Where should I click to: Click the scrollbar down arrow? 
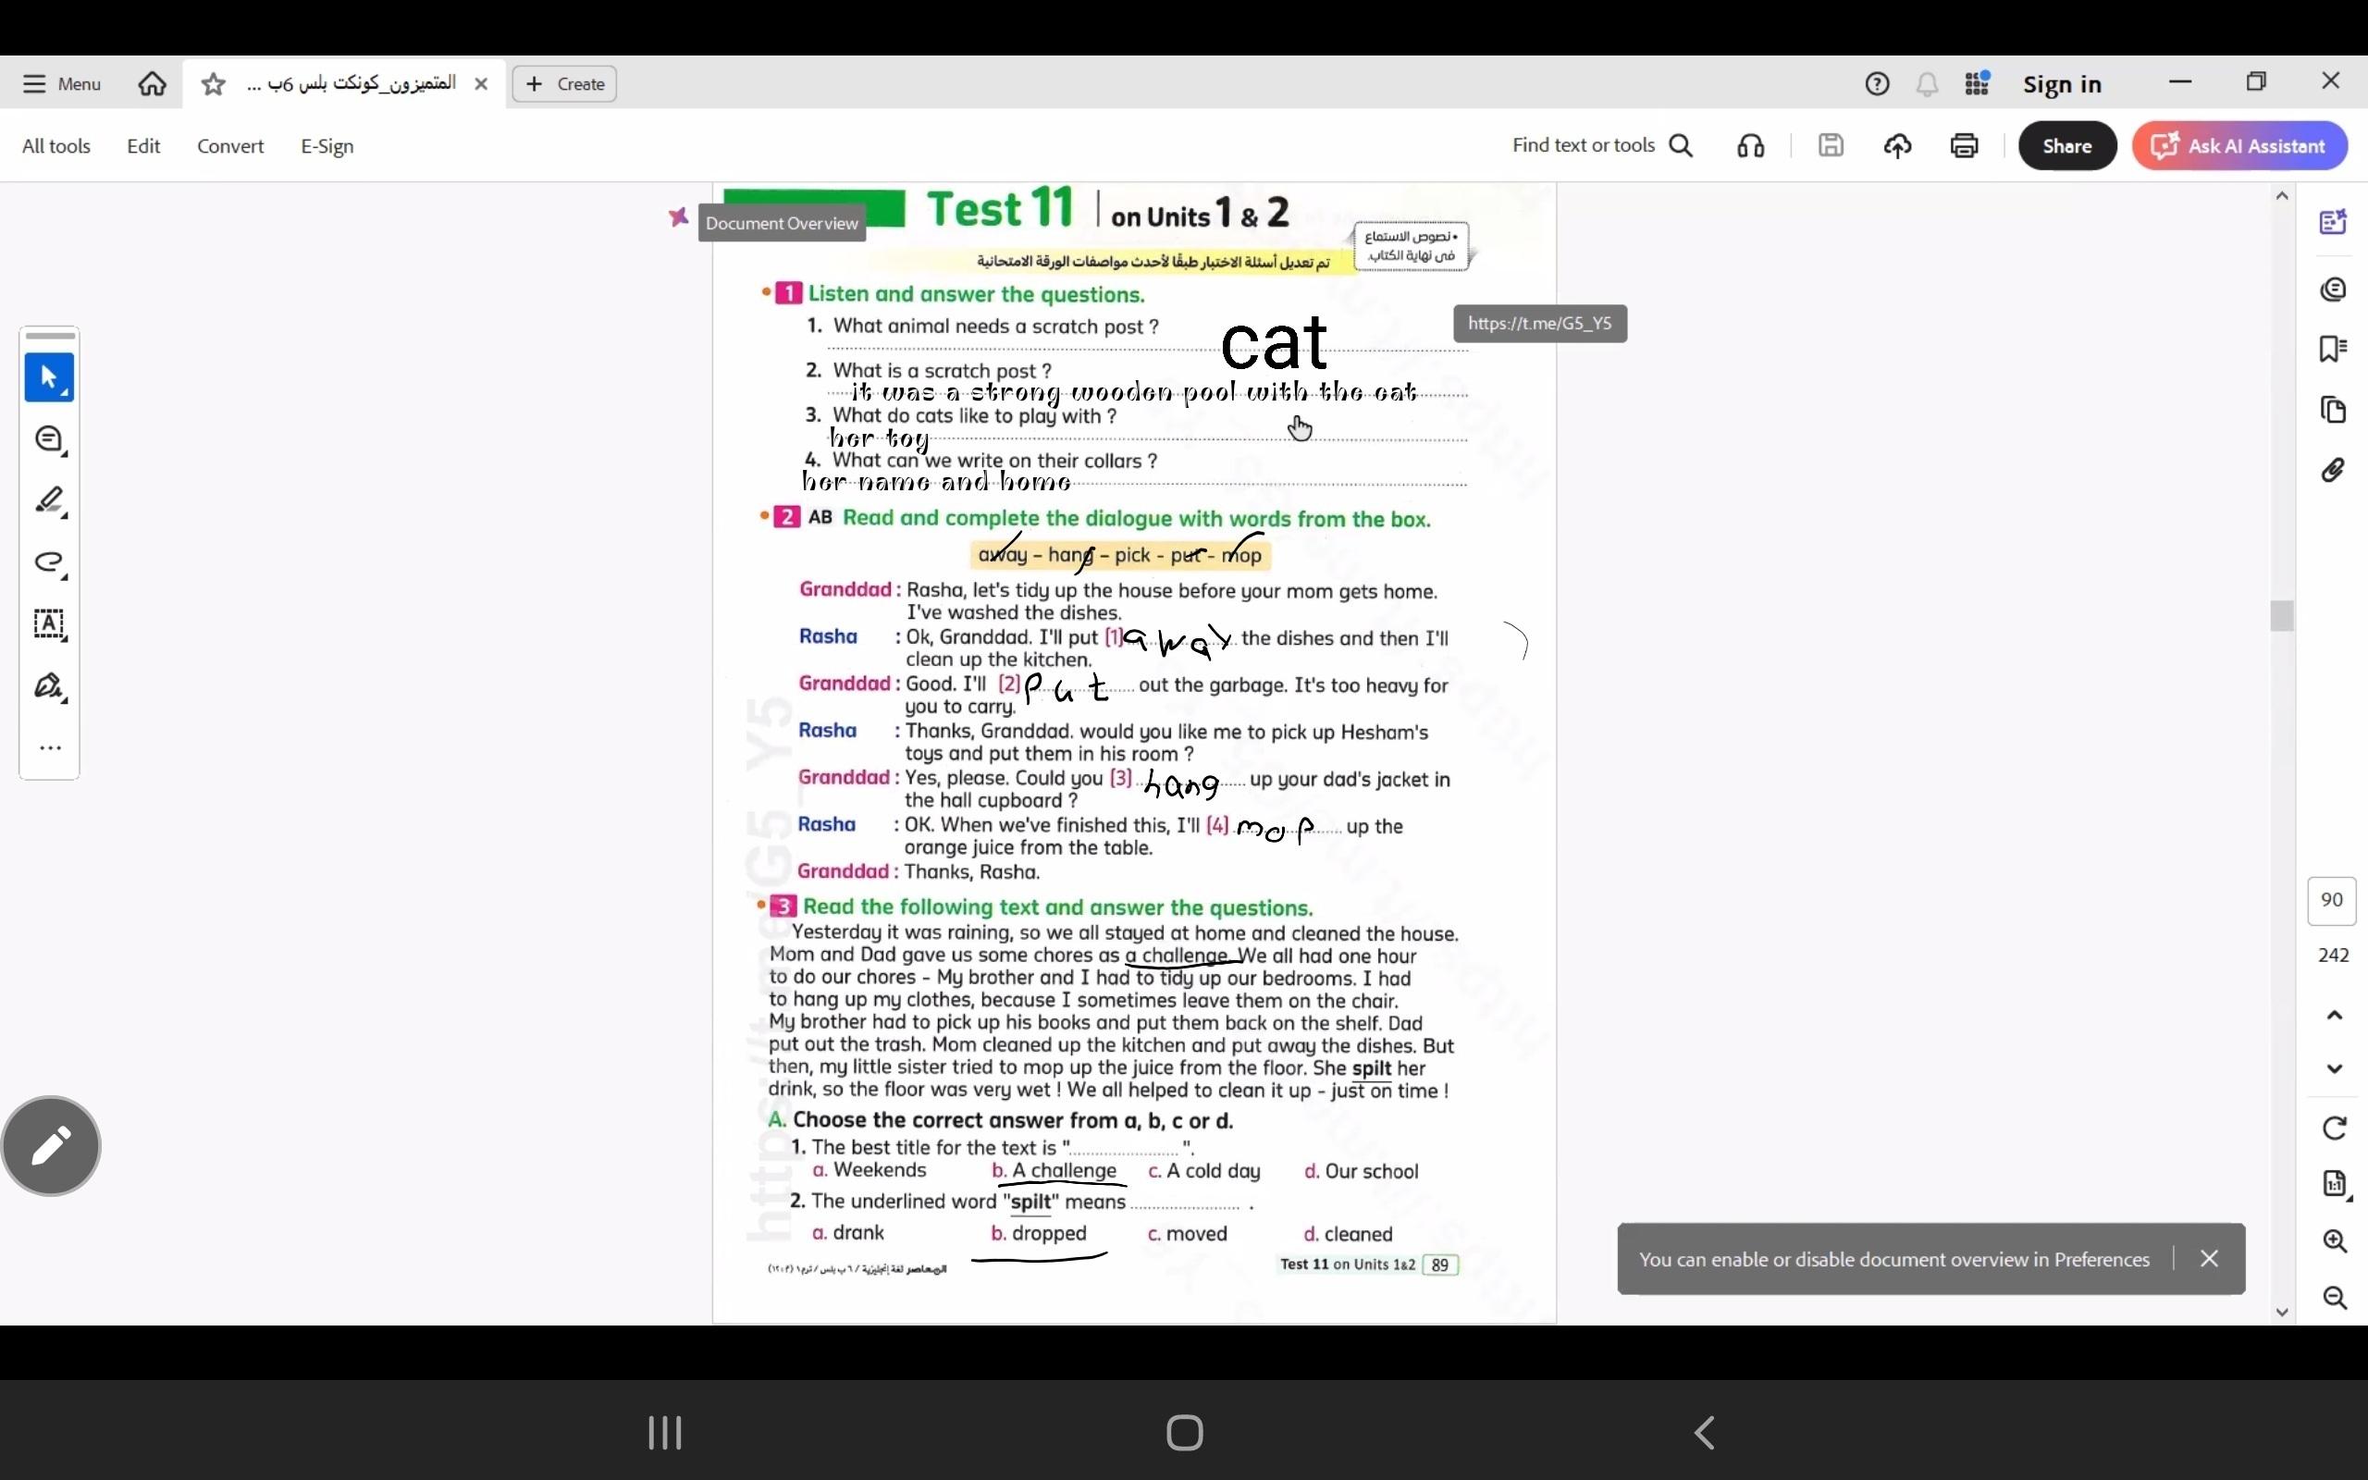click(2282, 1313)
